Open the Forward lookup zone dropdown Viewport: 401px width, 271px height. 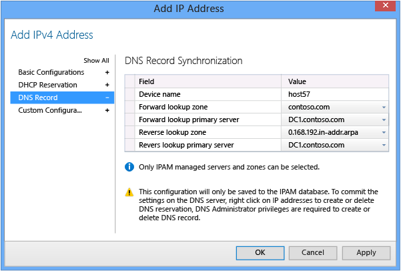pyautogui.click(x=384, y=107)
